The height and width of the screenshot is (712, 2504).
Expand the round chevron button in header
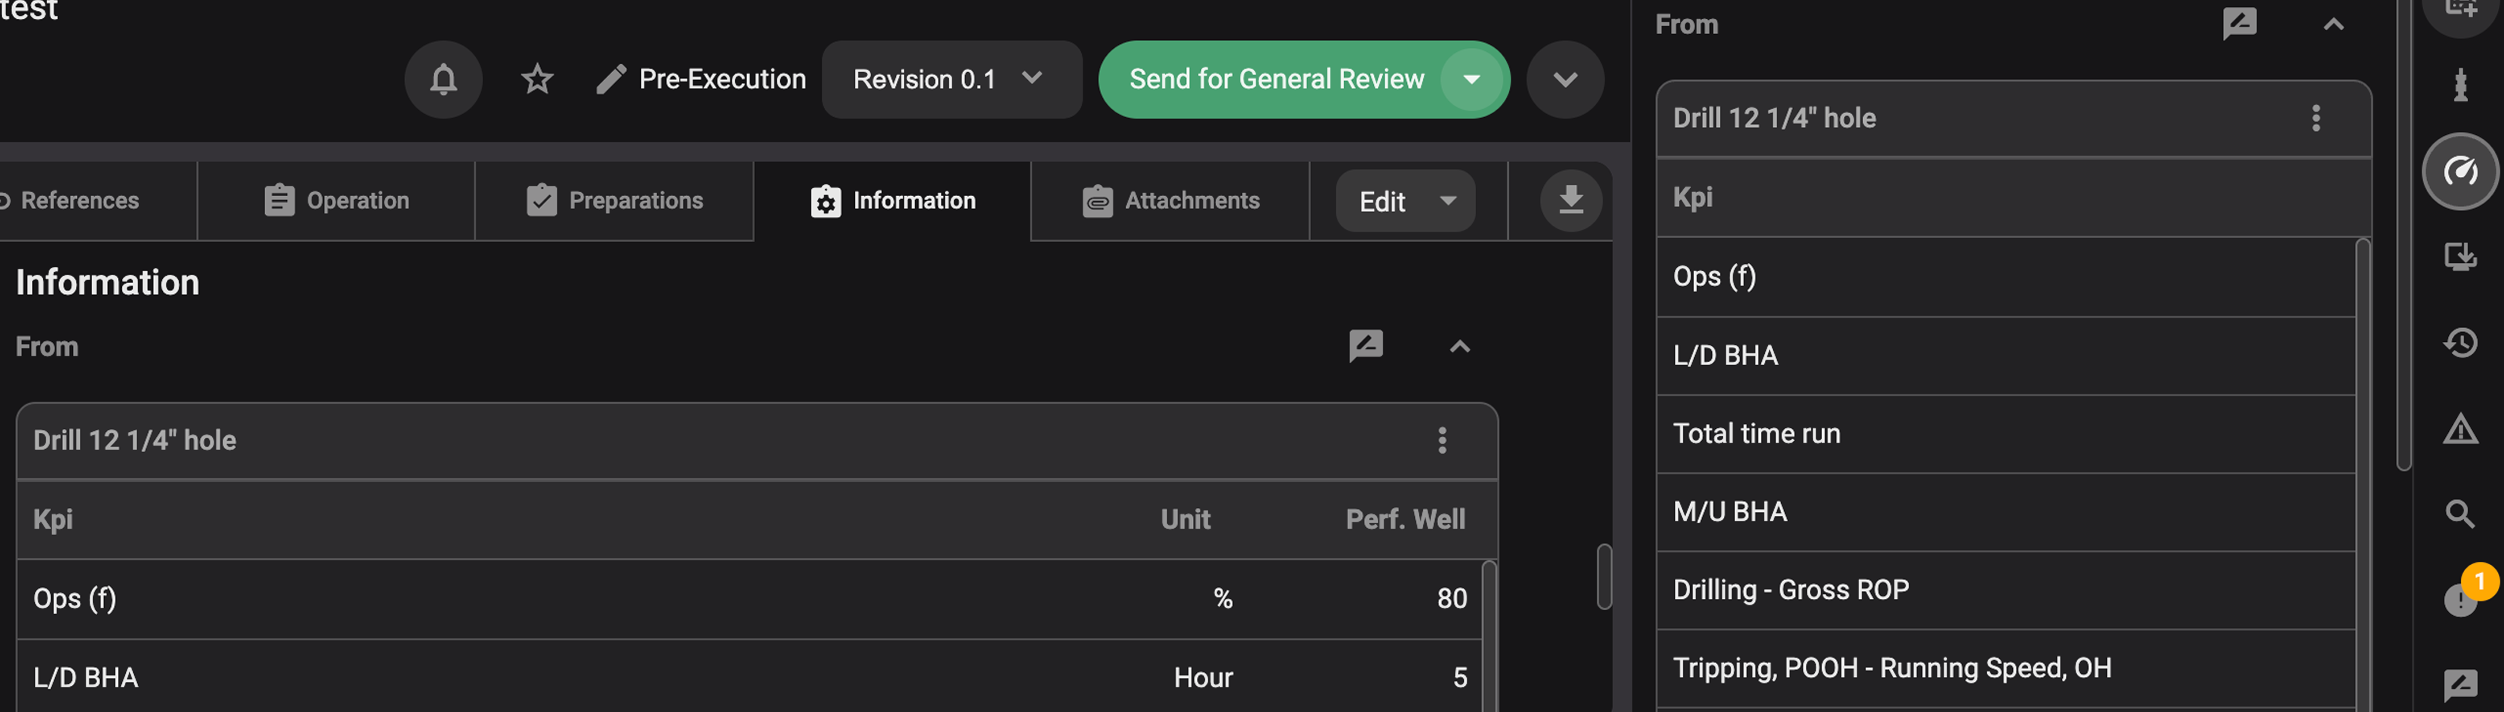tap(1564, 78)
